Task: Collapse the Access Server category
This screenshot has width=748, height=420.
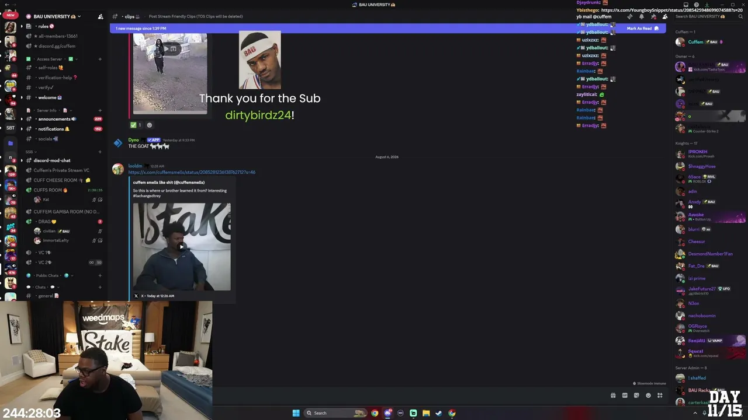Action: 49,59
